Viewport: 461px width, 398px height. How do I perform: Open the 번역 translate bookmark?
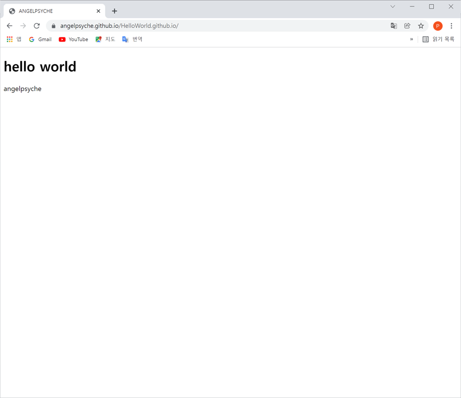tap(132, 39)
